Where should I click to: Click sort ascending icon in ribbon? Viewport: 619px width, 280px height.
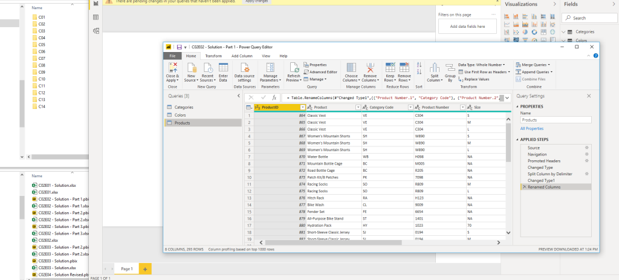click(x=420, y=65)
